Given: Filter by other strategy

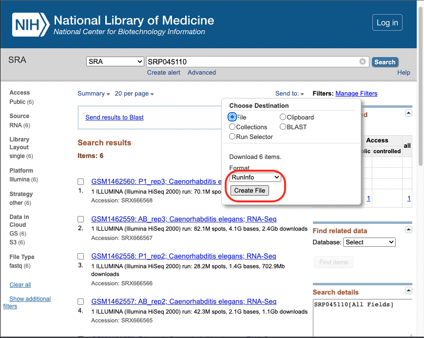Looking at the screenshot, I should coord(20,203).
